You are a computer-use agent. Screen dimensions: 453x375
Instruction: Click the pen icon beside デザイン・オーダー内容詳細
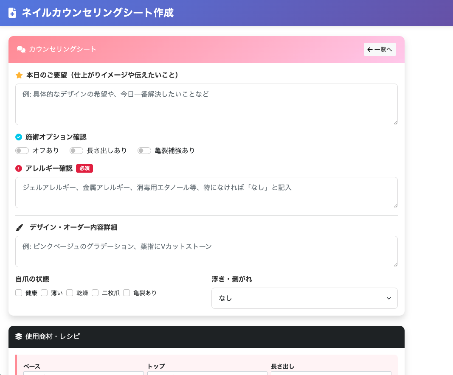click(x=19, y=227)
